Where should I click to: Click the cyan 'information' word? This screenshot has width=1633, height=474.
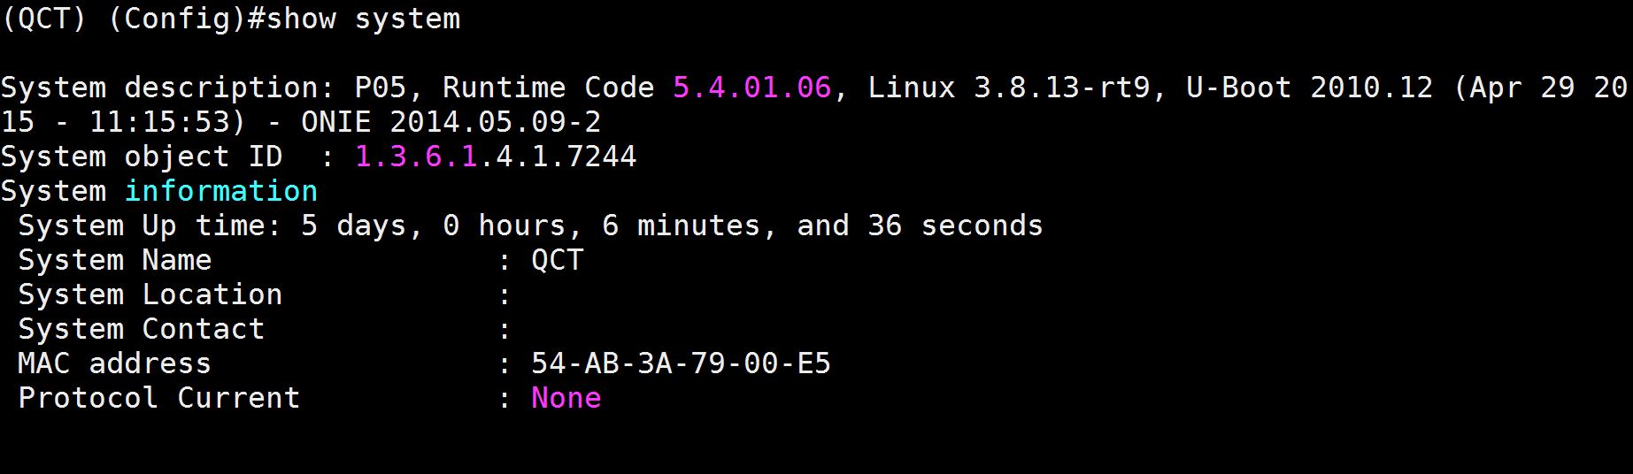click(x=220, y=191)
